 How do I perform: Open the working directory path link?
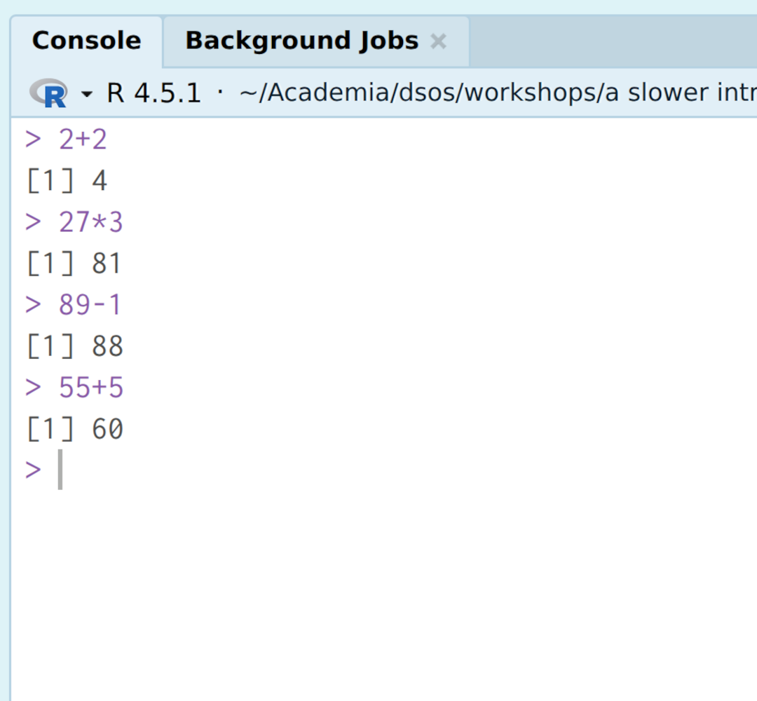(497, 93)
